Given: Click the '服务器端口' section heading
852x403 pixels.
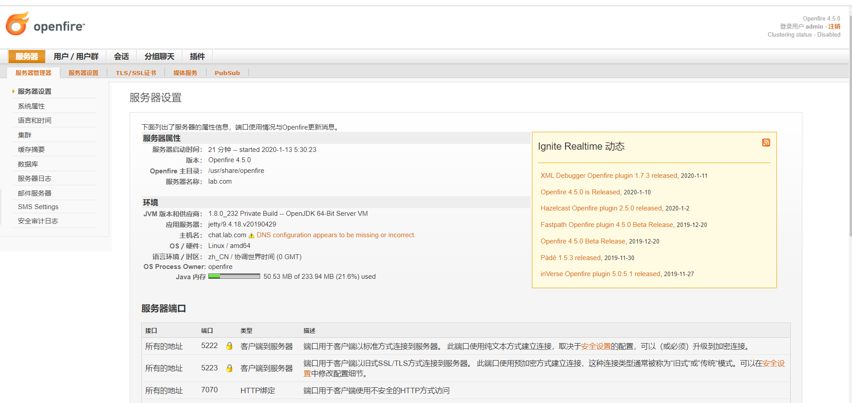Looking at the screenshot, I should [x=164, y=309].
